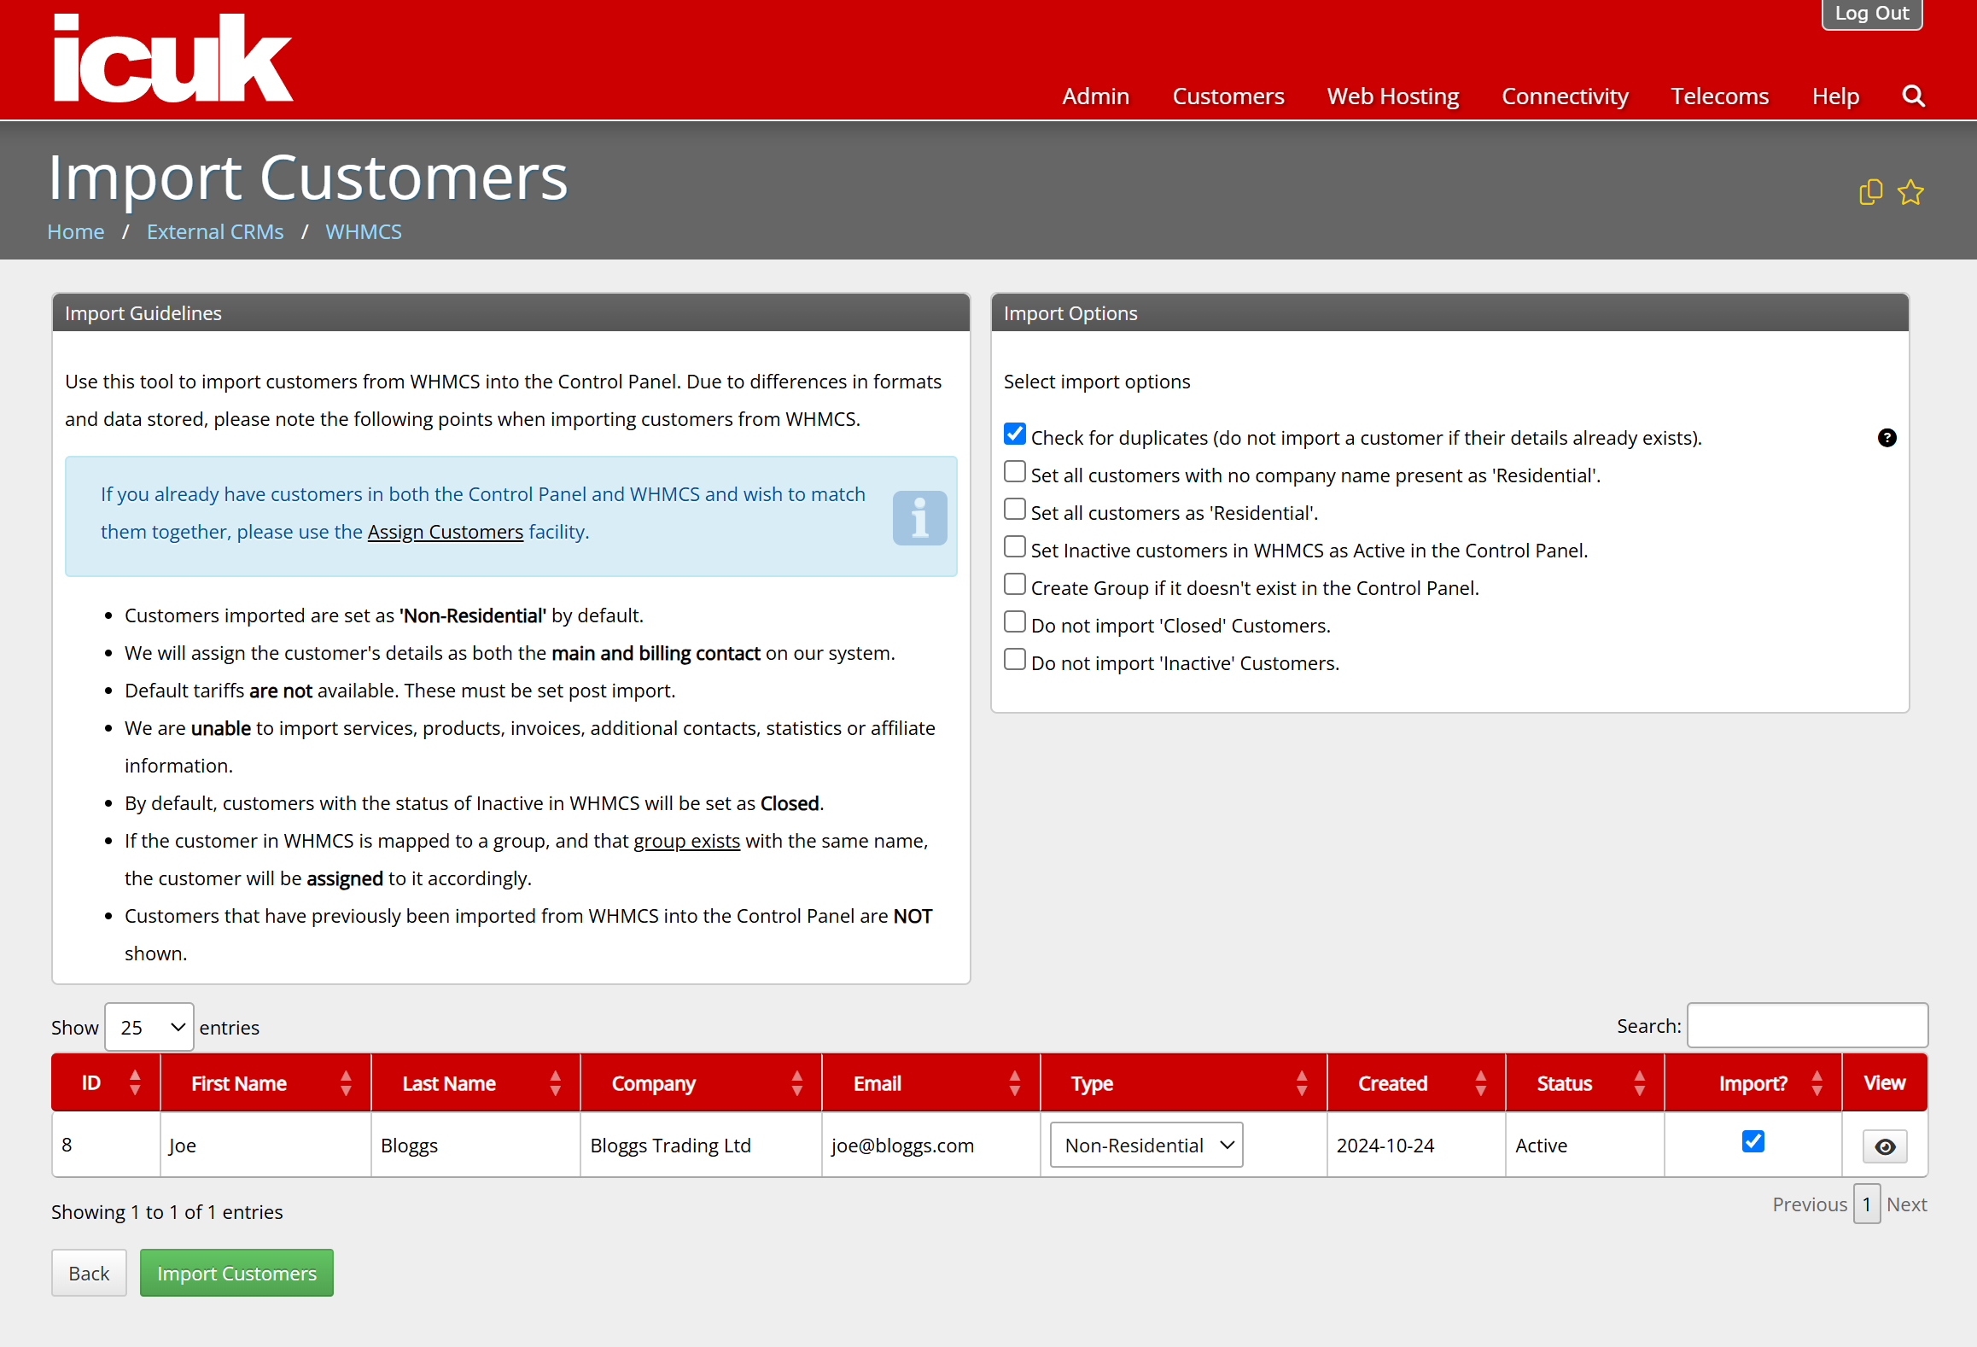Sort table by Type column
This screenshot has height=1347, width=1977.
pyautogui.click(x=1184, y=1082)
